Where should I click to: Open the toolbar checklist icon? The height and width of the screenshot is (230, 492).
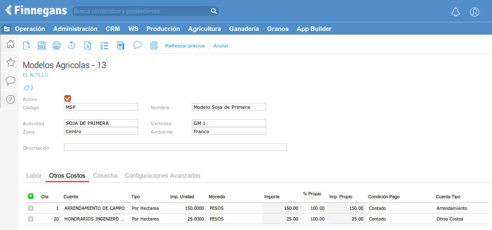[x=104, y=46]
